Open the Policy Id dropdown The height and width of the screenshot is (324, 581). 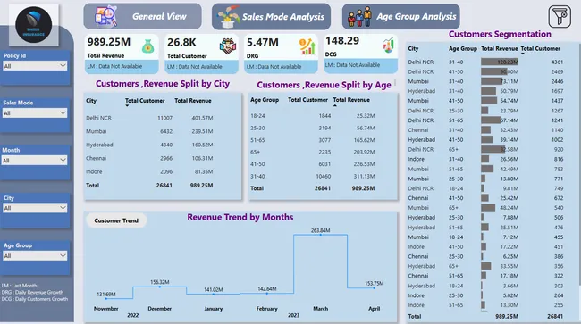35,66
